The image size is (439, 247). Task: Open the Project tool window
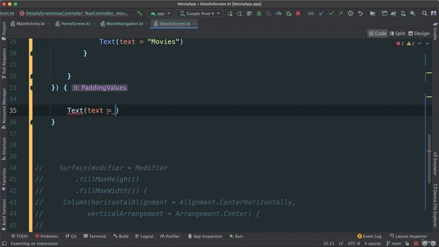tap(3, 31)
